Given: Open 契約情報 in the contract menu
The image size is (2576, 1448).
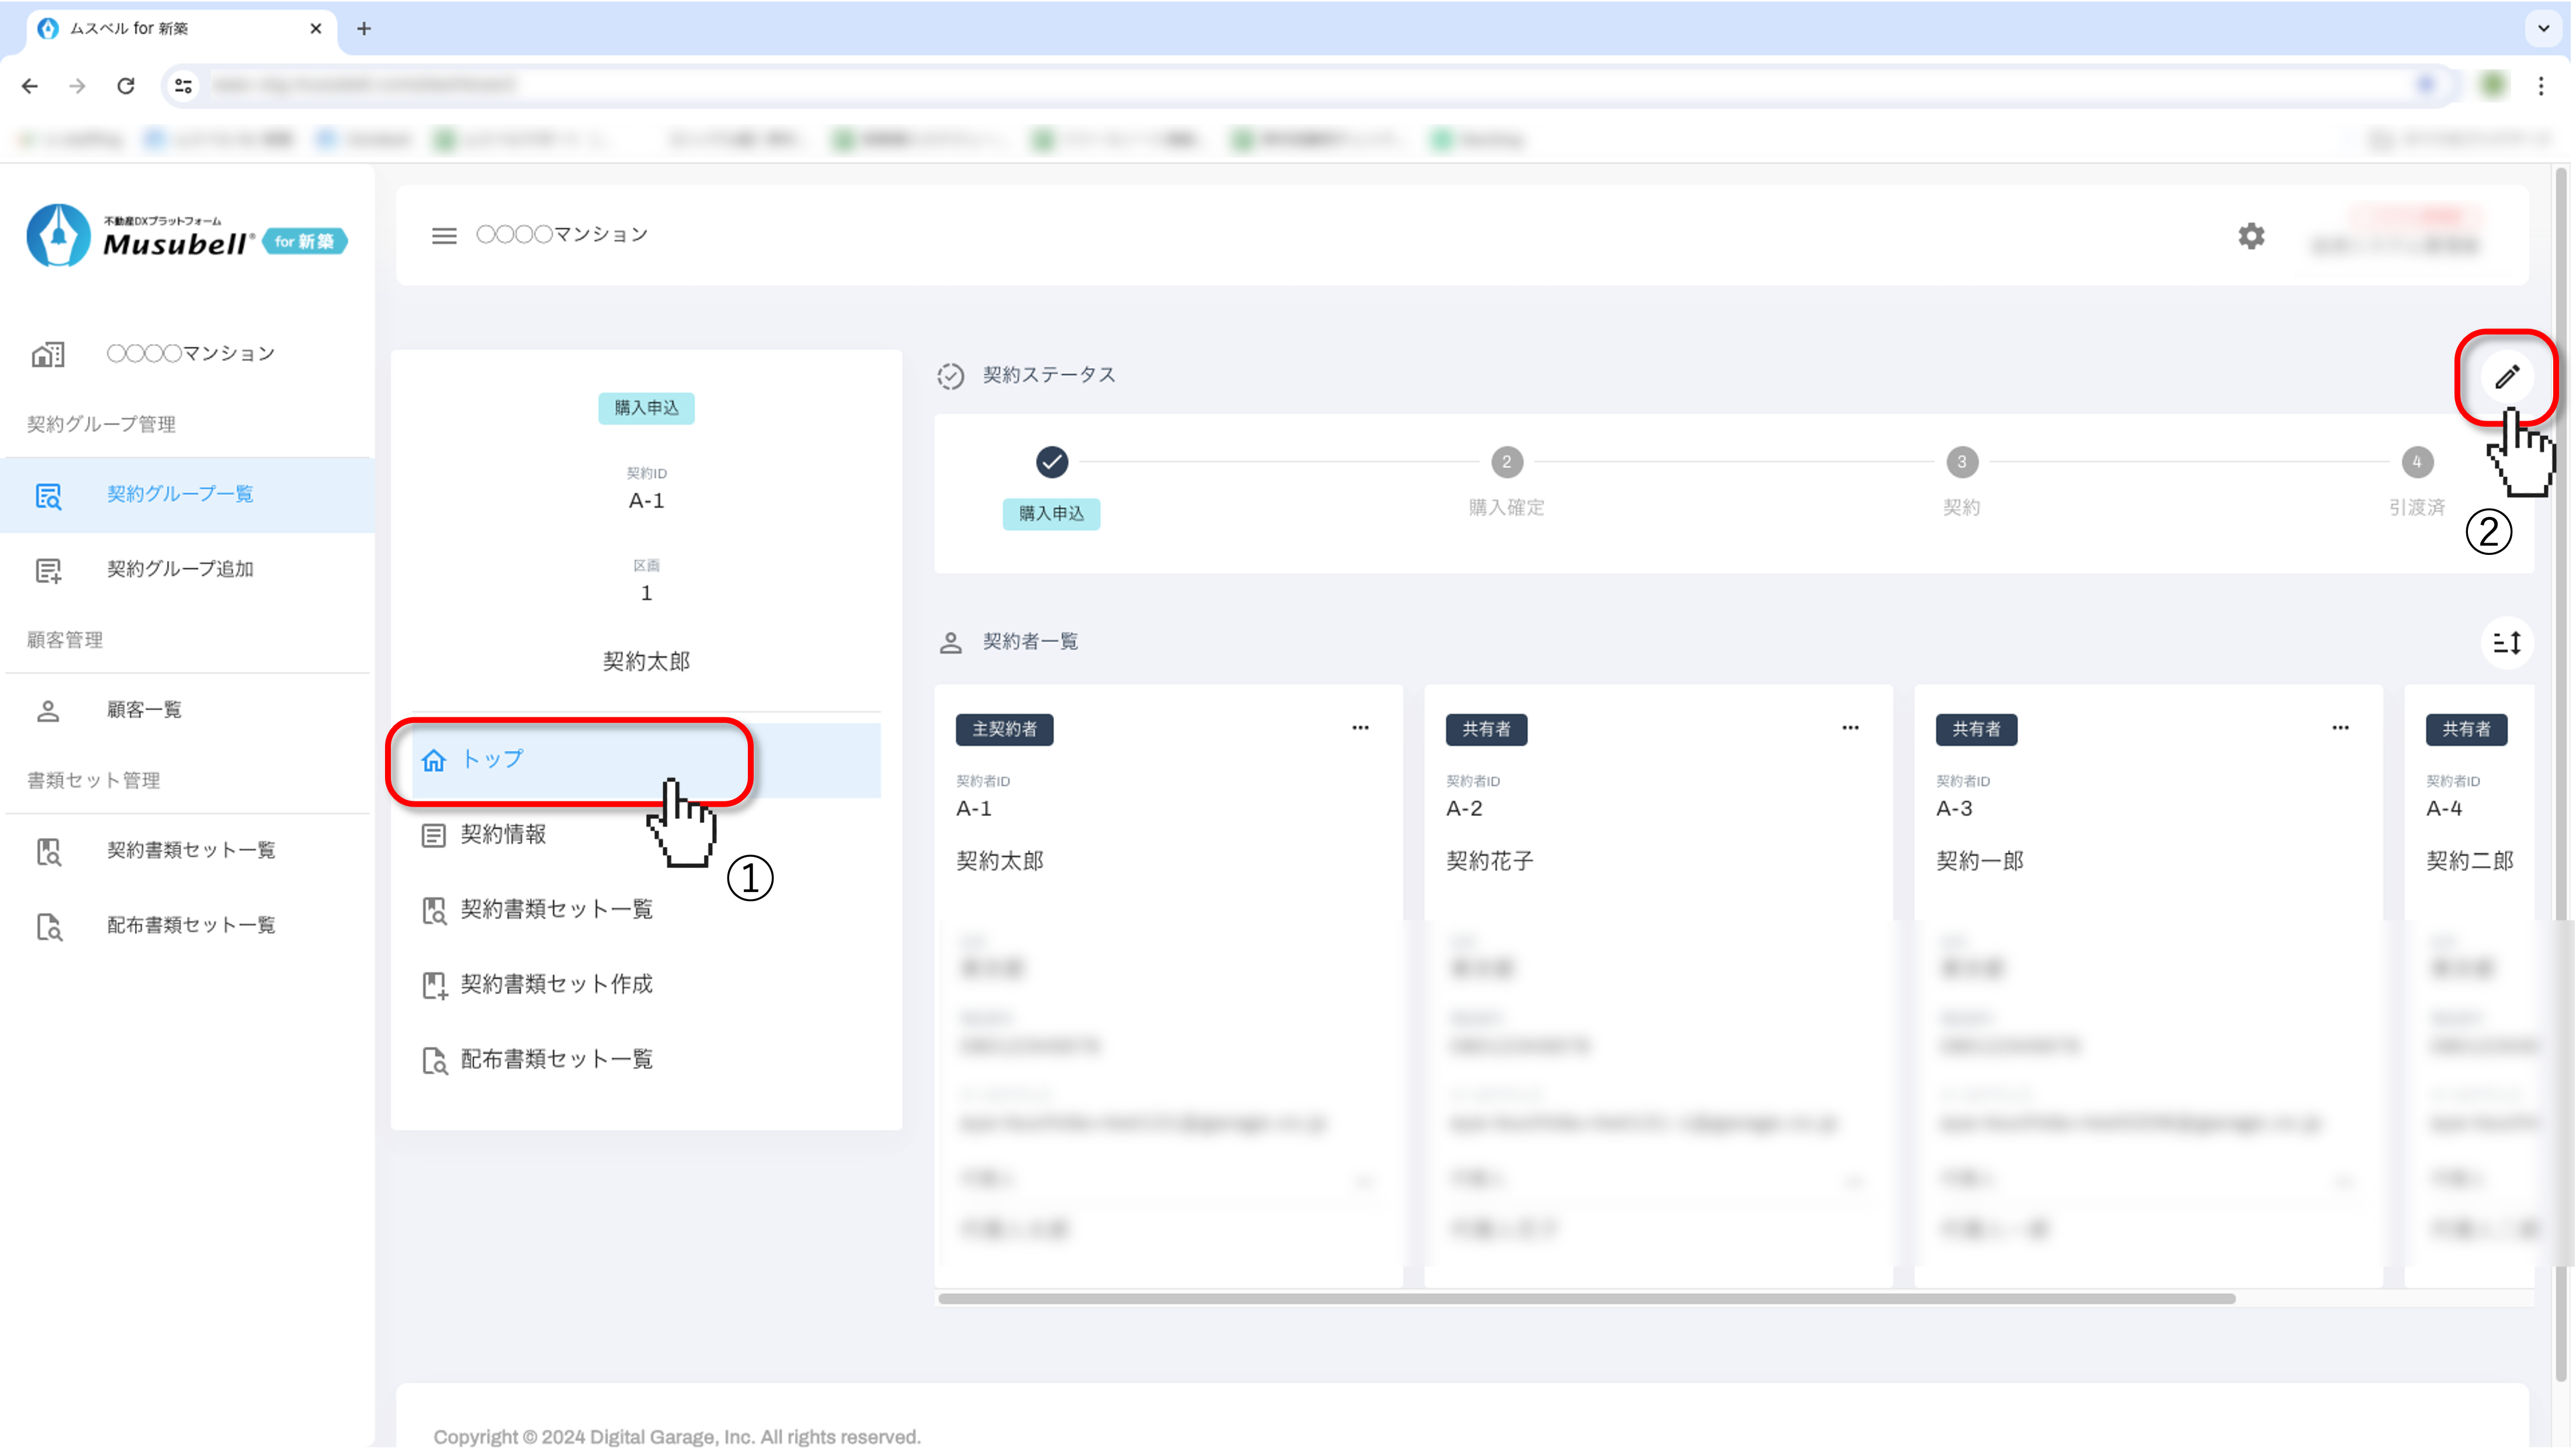Looking at the screenshot, I should pyautogui.click(x=503, y=835).
